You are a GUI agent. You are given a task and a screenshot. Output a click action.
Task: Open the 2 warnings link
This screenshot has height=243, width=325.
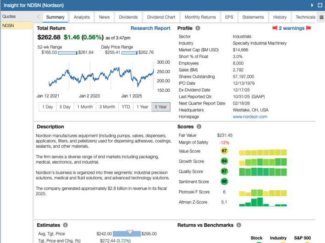click(x=292, y=28)
